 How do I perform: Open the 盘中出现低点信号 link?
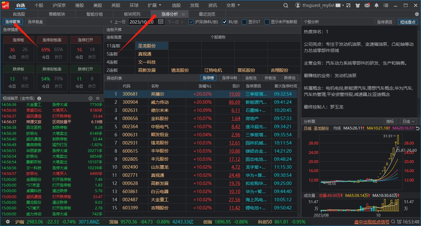point(372,222)
